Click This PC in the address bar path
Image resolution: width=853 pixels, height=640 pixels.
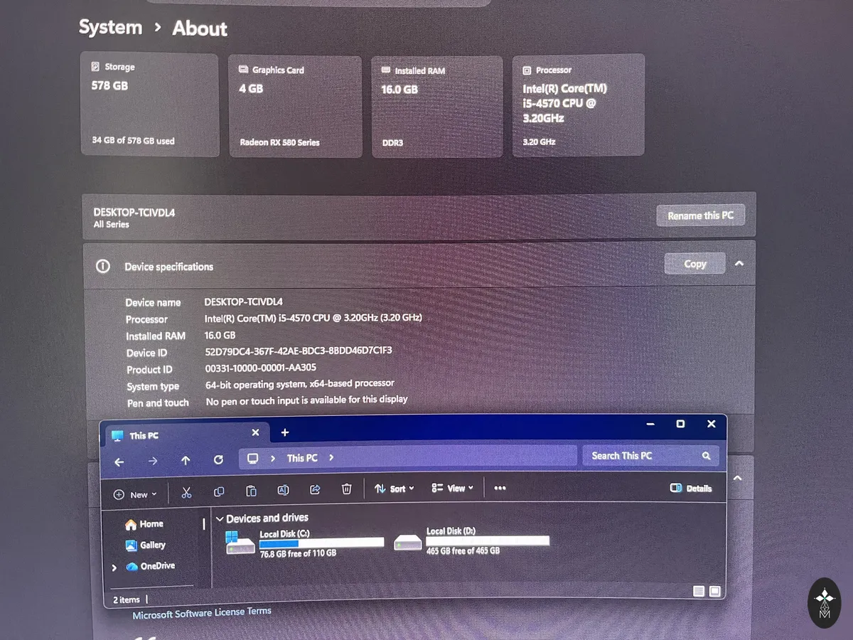pos(302,458)
